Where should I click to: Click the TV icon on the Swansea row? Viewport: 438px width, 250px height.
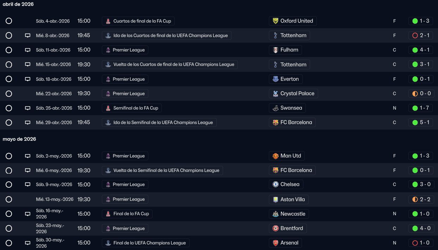[x=27, y=108]
